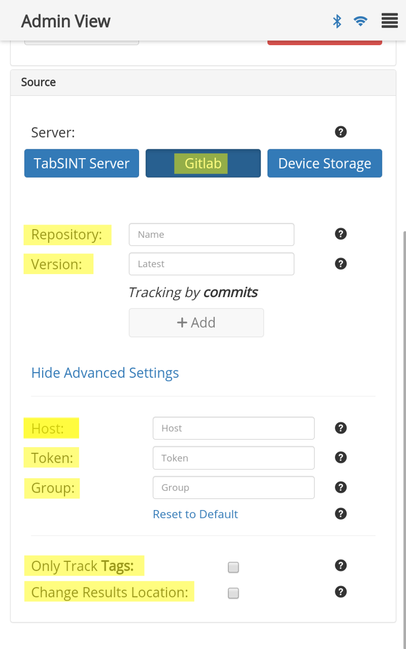406x649 pixels.
Task: Collapse section via Hide Advanced Settings
Action: (x=105, y=373)
